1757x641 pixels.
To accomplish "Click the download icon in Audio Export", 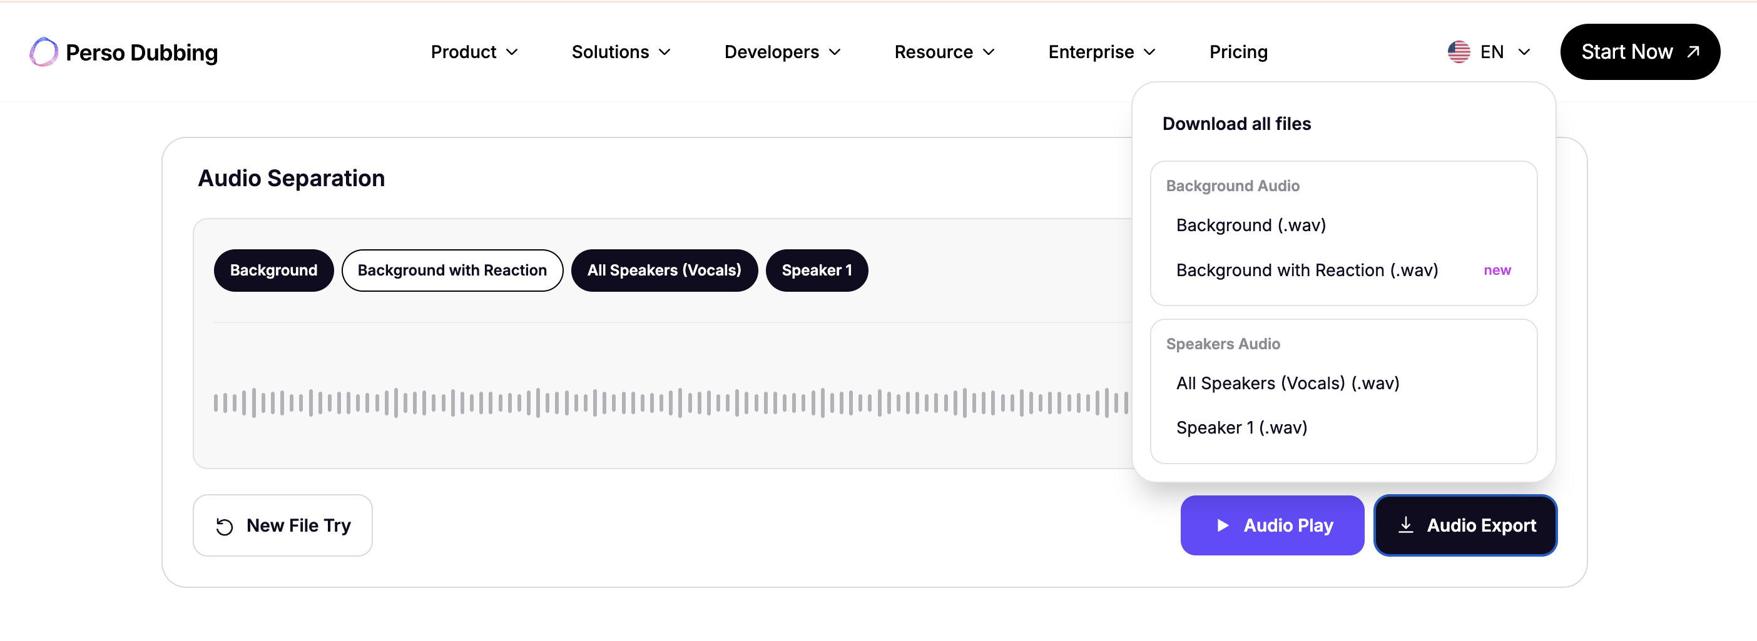I will tap(1405, 525).
